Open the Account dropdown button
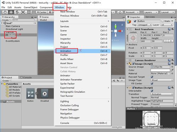Screen dimensions: 177x132 point(132,12)
